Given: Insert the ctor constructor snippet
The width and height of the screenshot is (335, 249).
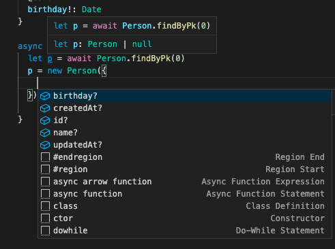Looking at the screenshot, I should (185, 218).
